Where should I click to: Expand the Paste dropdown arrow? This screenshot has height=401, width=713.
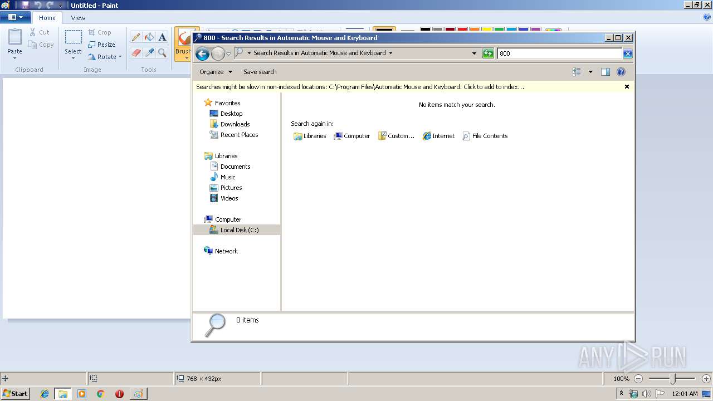tap(15, 58)
